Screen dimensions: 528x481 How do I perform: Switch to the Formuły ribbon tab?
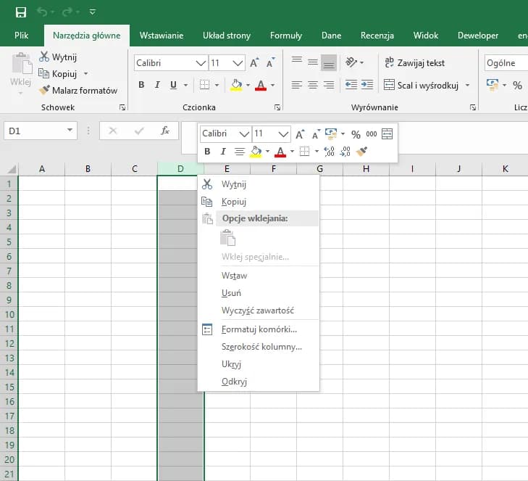(286, 36)
